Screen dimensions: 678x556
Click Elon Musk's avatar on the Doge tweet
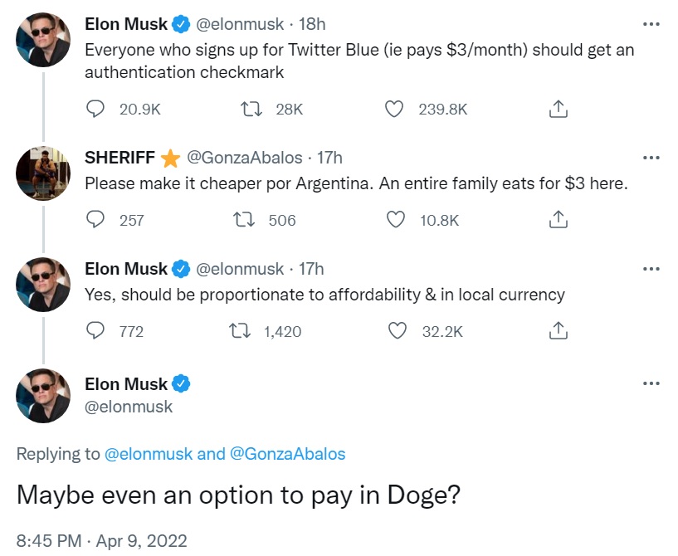[43, 396]
